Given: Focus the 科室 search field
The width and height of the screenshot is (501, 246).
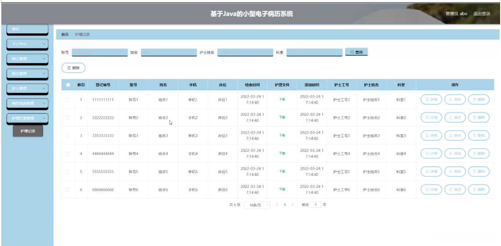Looking at the screenshot, I should tap(314, 52).
